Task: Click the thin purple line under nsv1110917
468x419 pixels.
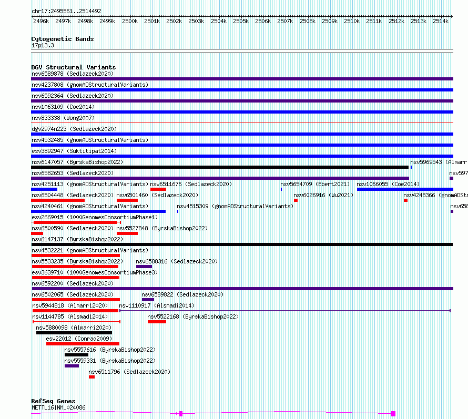Action: point(284,311)
